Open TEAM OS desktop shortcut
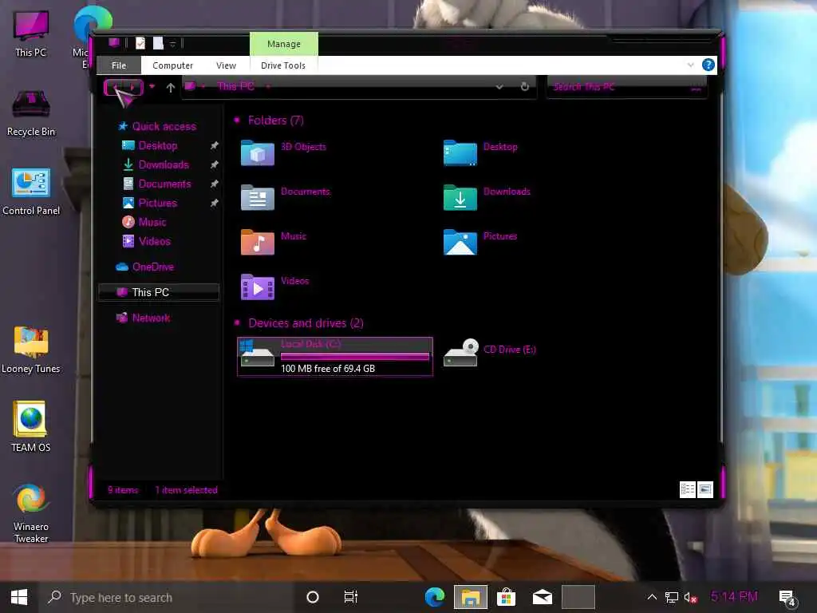The width and height of the screenshot is (817, 613). [x=31, y=426]
